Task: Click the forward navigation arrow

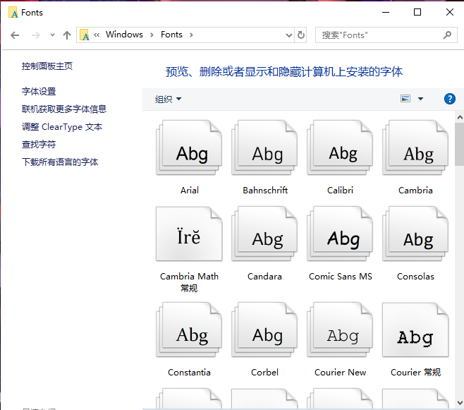Action: (x=36, y=35)
